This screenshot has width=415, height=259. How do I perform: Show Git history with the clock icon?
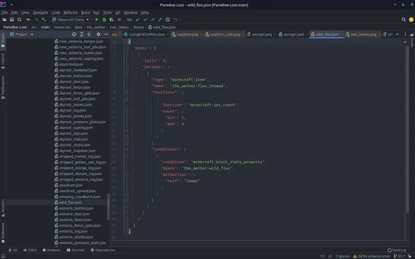coord(168,19)
